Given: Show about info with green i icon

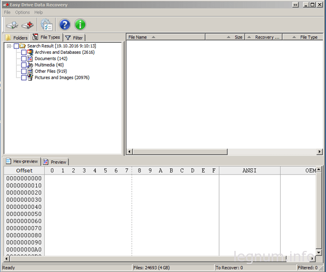Looking at the screenshot, I should coord(80,25).
